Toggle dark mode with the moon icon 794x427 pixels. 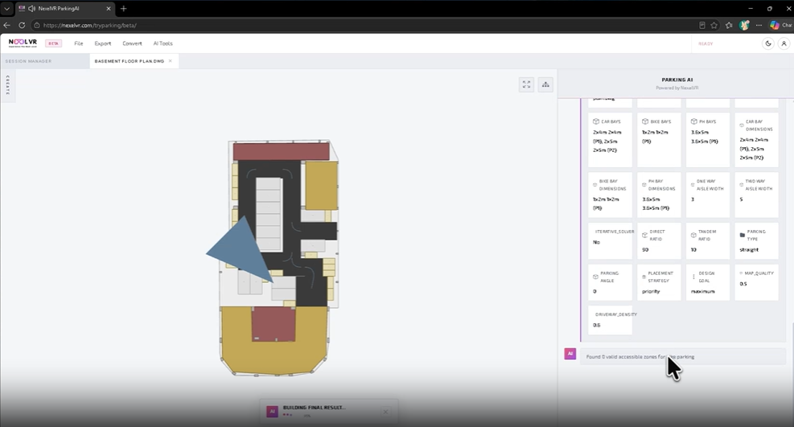click(x=768, y=43)
